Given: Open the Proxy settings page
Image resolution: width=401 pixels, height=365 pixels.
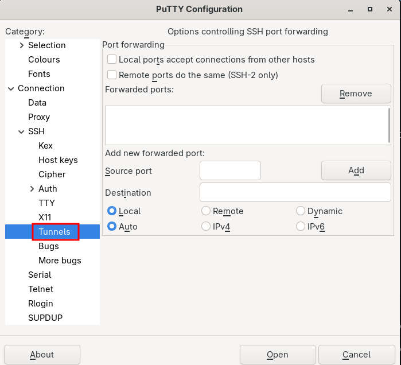Looking at the screenshot, I should pyautogui.click(x=39, y=117).
